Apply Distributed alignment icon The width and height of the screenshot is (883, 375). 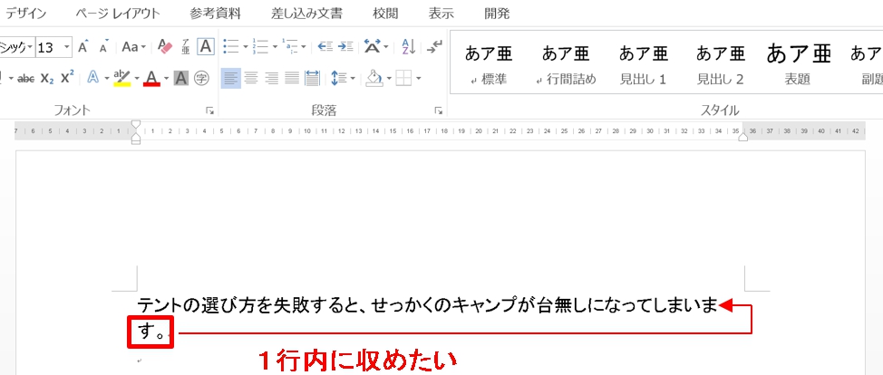tap(312, 78)
